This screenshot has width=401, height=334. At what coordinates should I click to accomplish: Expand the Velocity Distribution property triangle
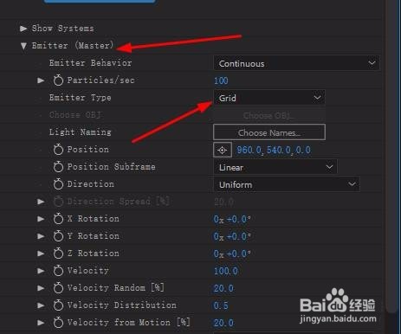[41, 305]
